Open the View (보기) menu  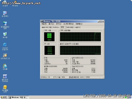[59, 24]
